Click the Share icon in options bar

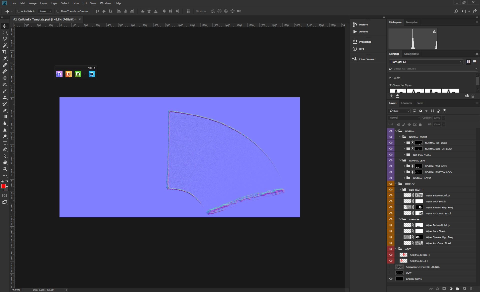click(475, 11)
